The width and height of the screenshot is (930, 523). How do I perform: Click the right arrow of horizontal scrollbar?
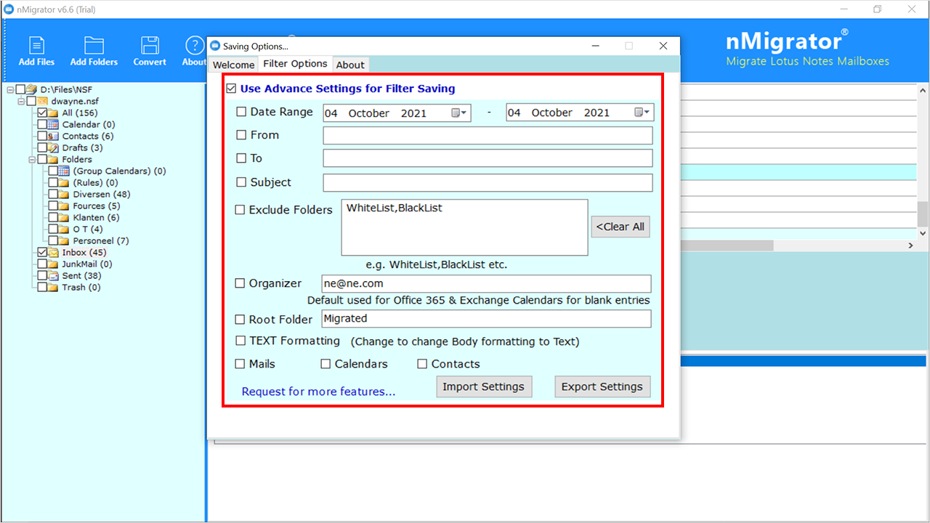911,246
